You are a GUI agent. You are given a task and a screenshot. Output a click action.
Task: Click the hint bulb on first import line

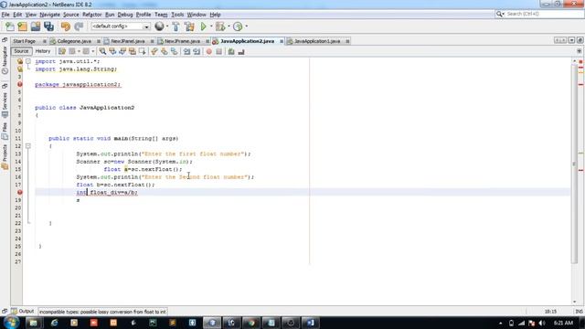[20, 61]
